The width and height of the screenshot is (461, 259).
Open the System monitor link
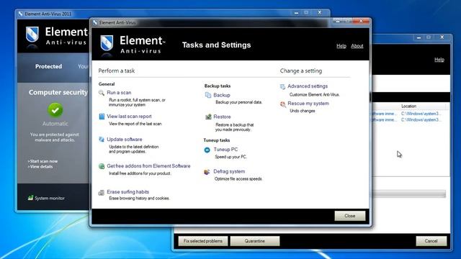[50, 199]
